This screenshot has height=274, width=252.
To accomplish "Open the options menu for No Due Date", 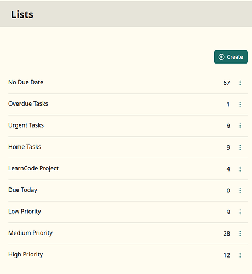I will tap(240, 83).
